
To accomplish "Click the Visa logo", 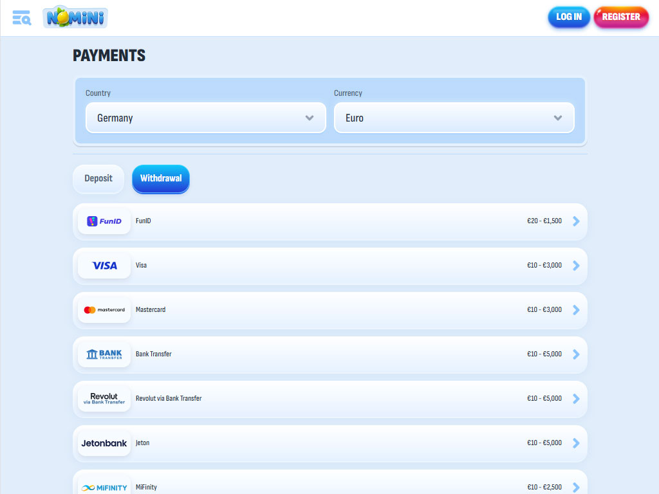I will coord(104,266).
